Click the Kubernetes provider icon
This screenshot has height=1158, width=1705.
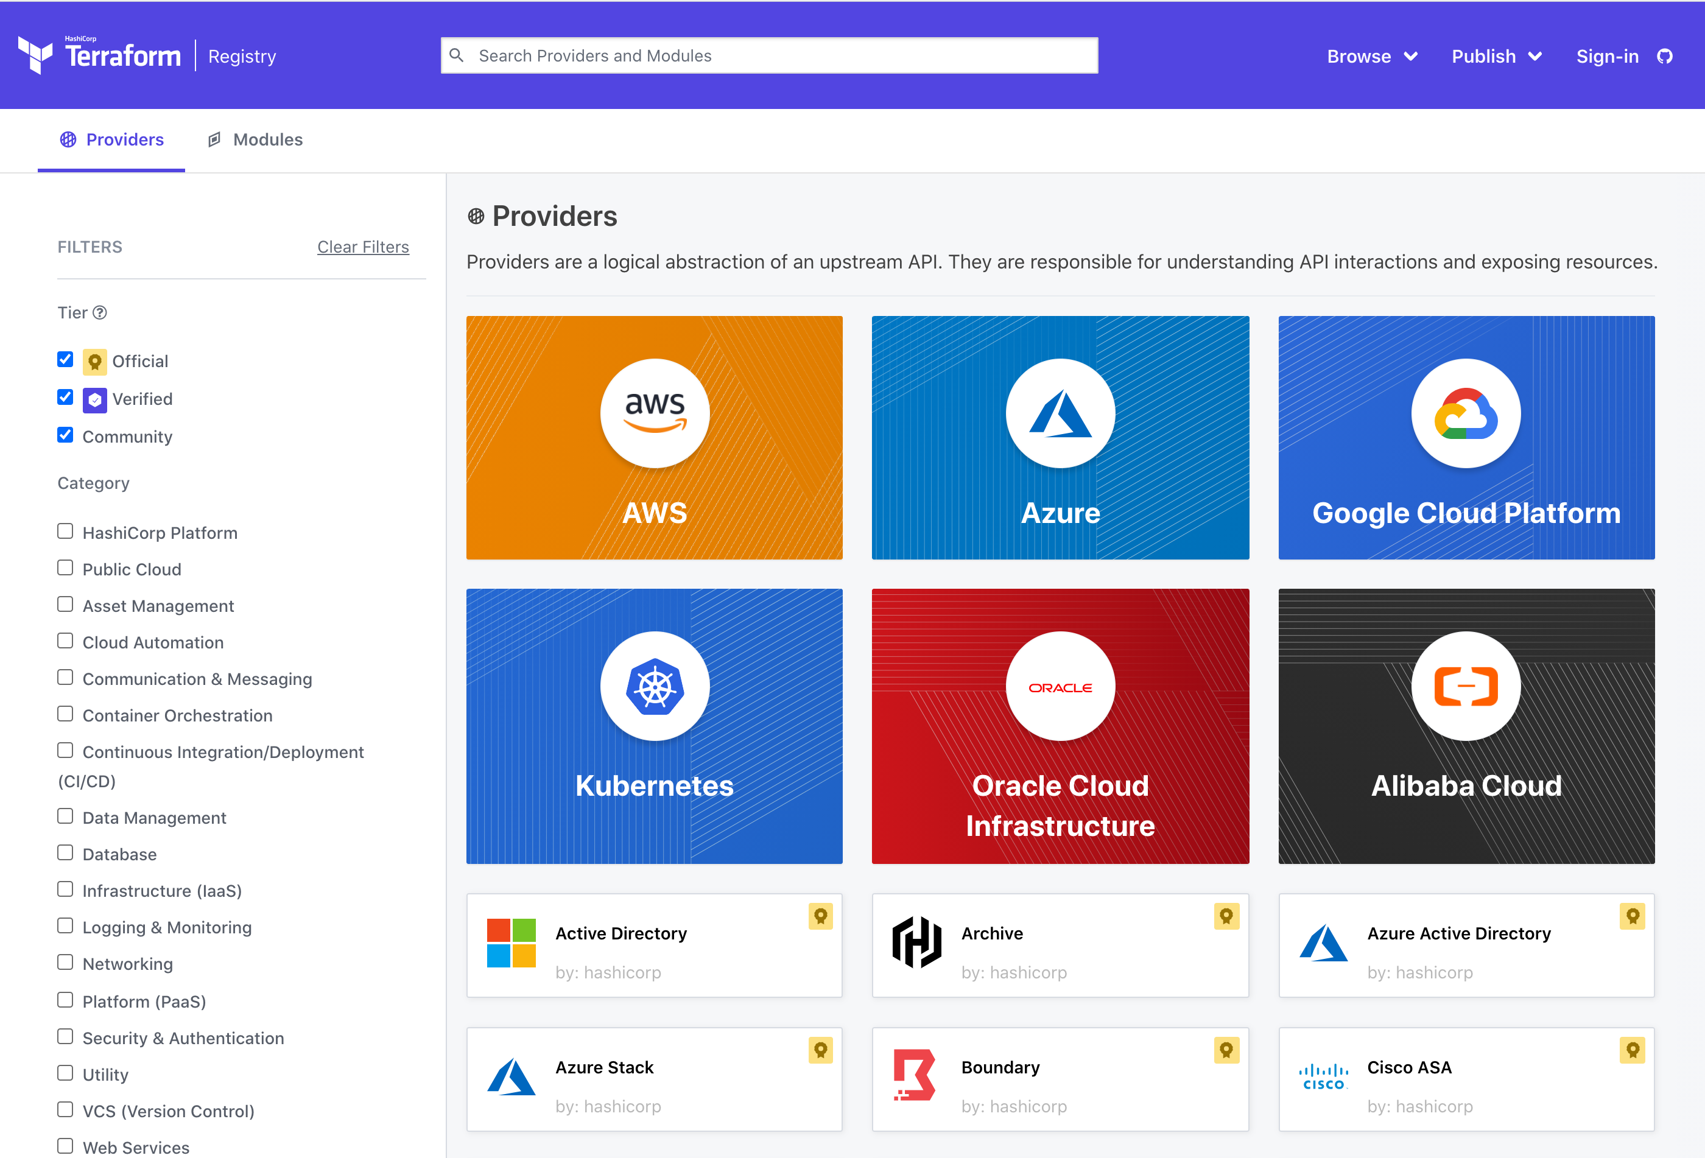click(654, 685)
